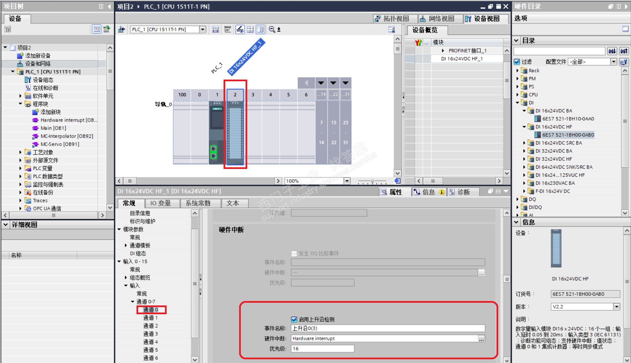Collapse the 程序块 folder in project tree
Image resolution: width=631 pixels, height=363 pixels.
coord(20,104)
